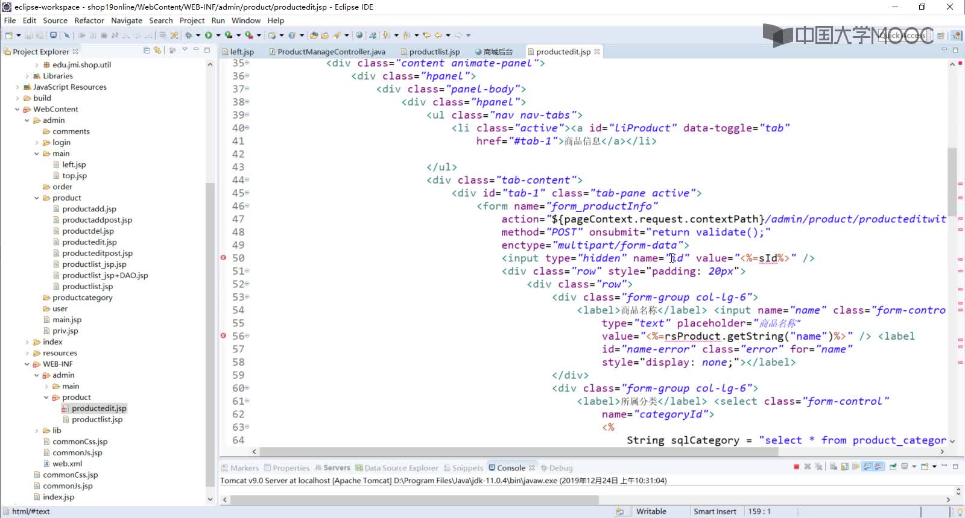Screen dimensions: 965x518
Task: Click Collapse All in Project Explorer
Action: click(147, 51)
